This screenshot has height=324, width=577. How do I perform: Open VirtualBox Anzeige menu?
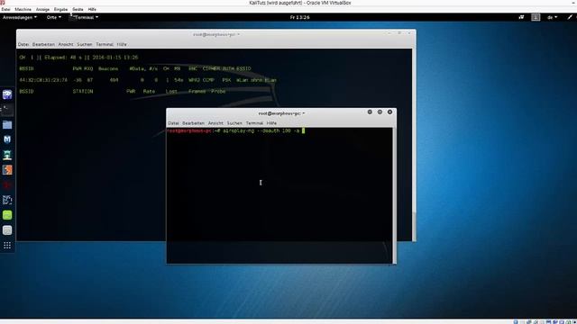pos(42,9)
